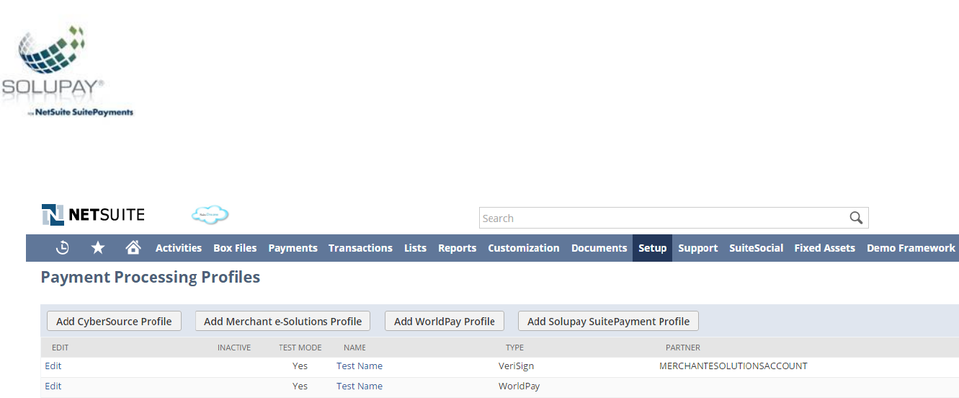Select the VeriSign type cell
This screenshot has height=398, width=959.
point(517,366)
